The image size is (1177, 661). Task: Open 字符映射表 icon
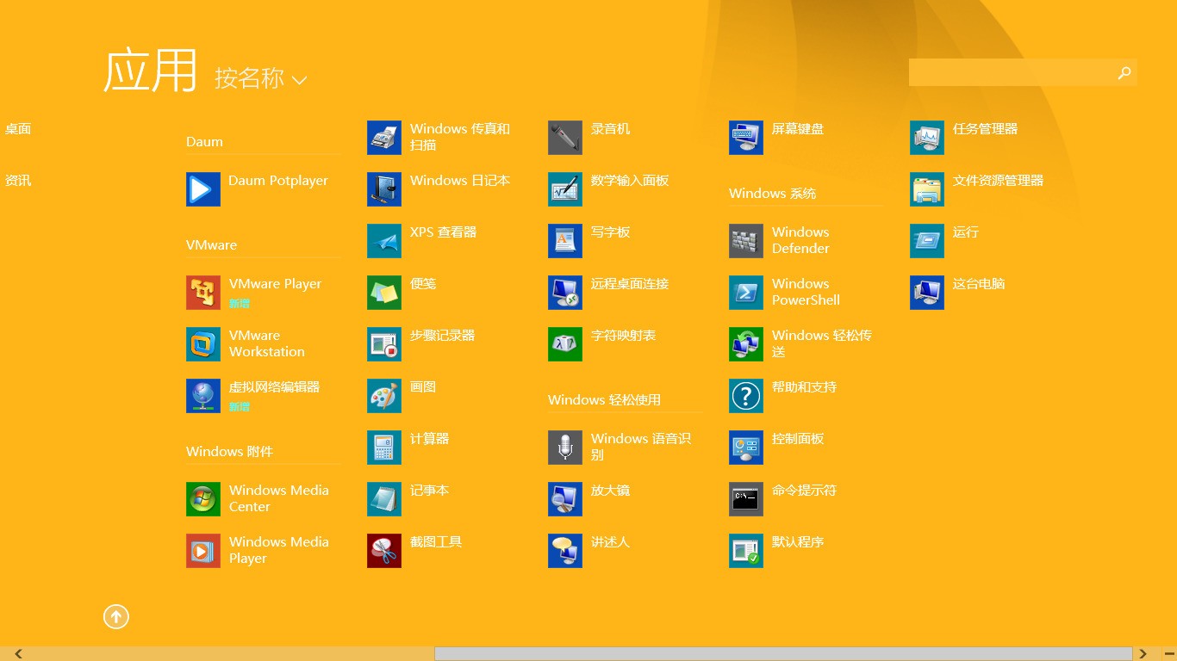(565, 344)
